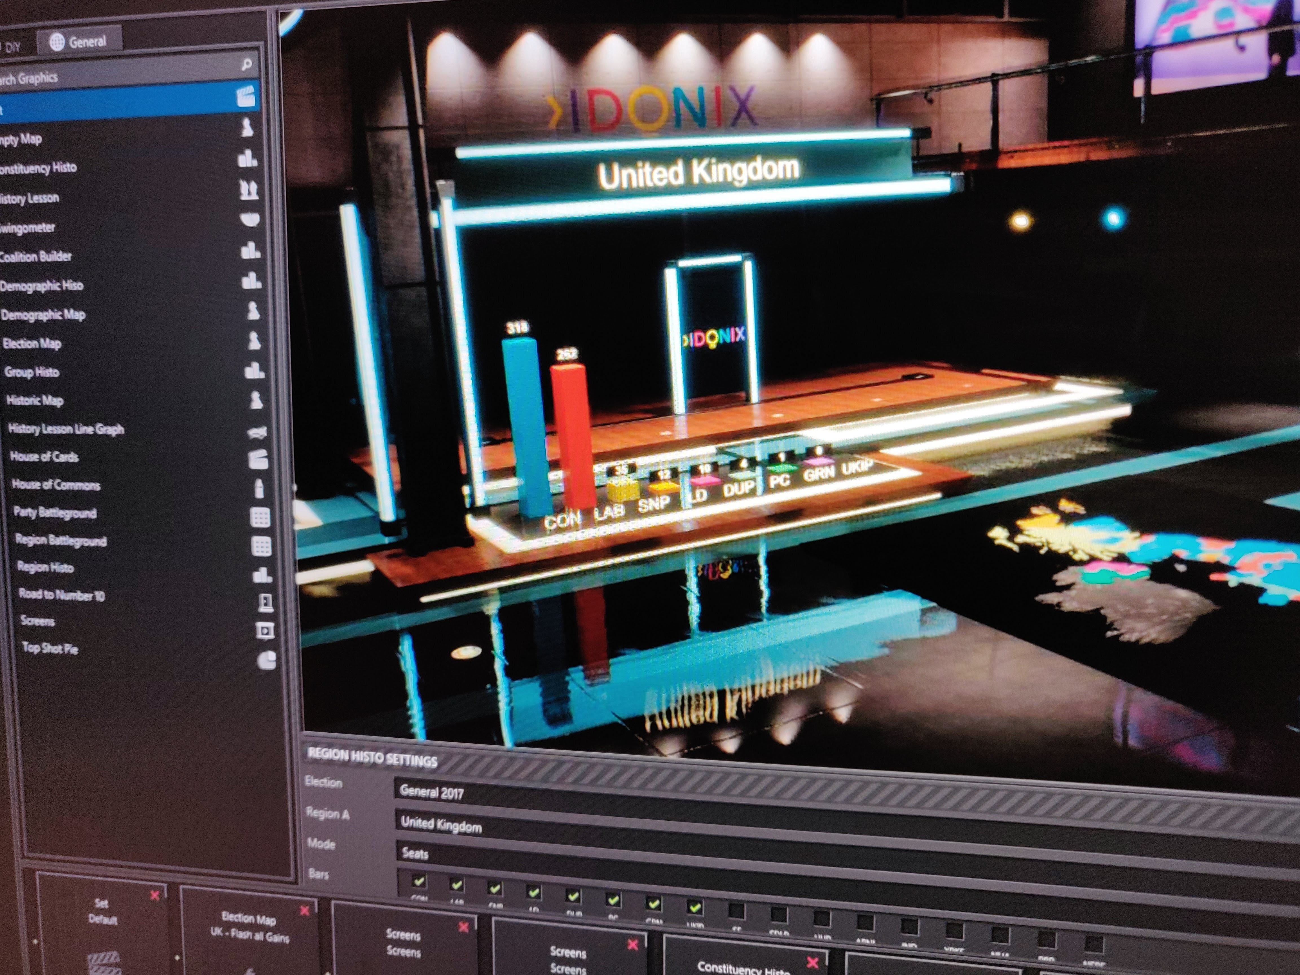
Task: Click the House of Cards icon
Action: point(259,459)
